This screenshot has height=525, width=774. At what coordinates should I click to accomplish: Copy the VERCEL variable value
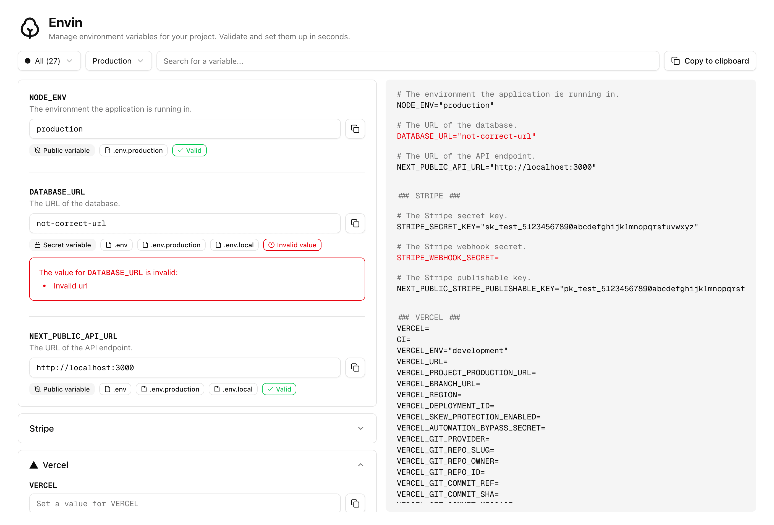(x=355, y=503)
